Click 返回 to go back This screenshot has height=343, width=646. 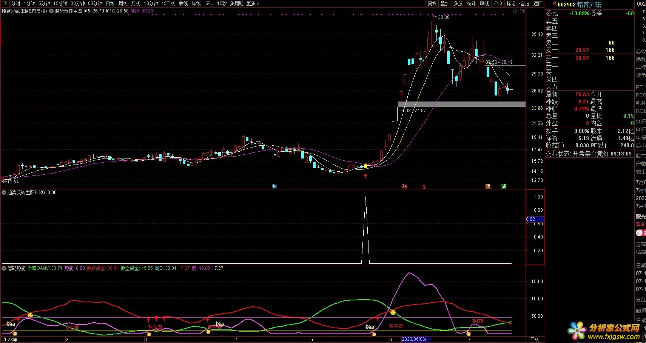[x=538, y=3]
